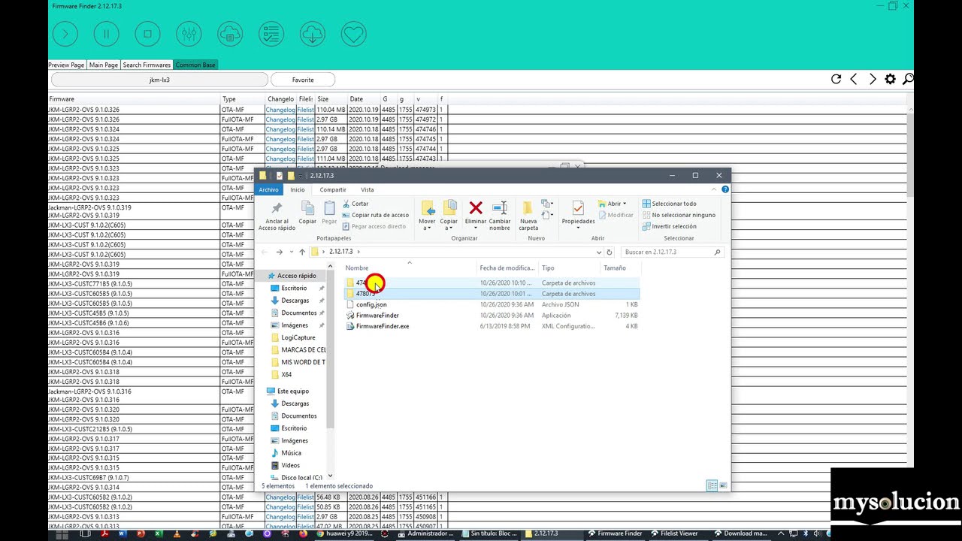This screenshot has height=541, width=962.
Task: Click the cloud download icon in Firmware Finder
Action: (x=313, y=34)
